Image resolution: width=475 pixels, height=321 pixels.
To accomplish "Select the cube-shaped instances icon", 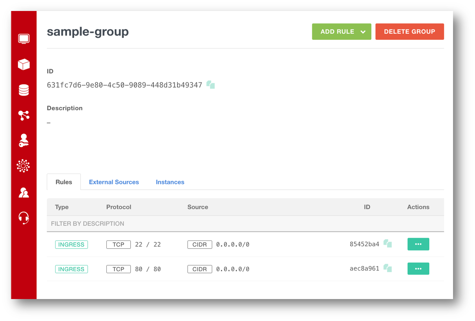I will pos(23,64).
